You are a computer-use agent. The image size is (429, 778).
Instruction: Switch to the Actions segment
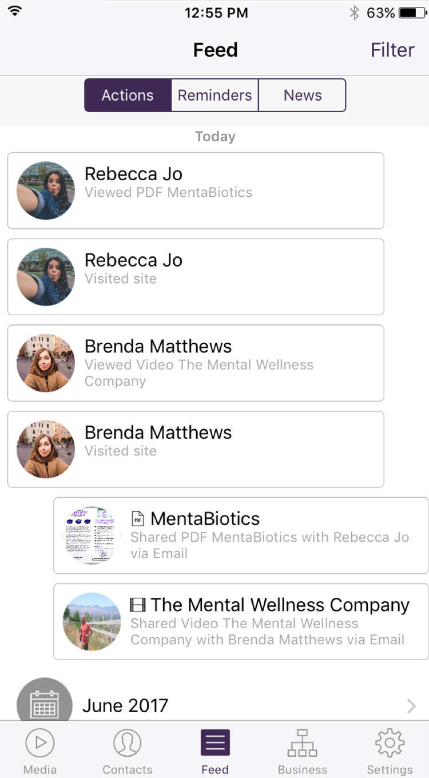128,95
